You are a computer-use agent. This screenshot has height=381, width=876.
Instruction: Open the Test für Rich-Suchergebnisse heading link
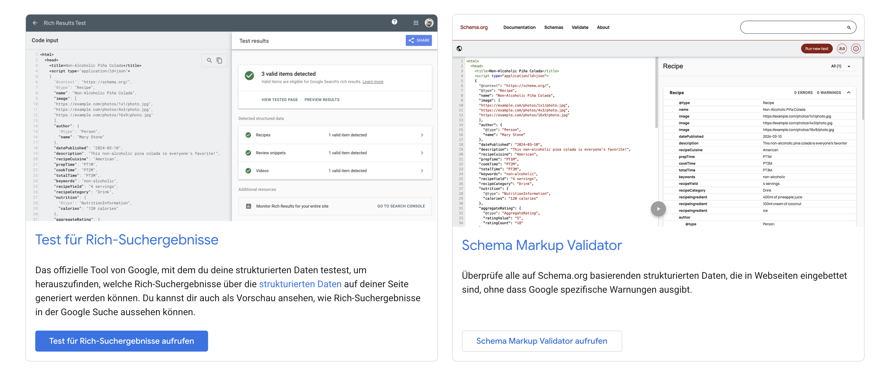pos(126,240)
